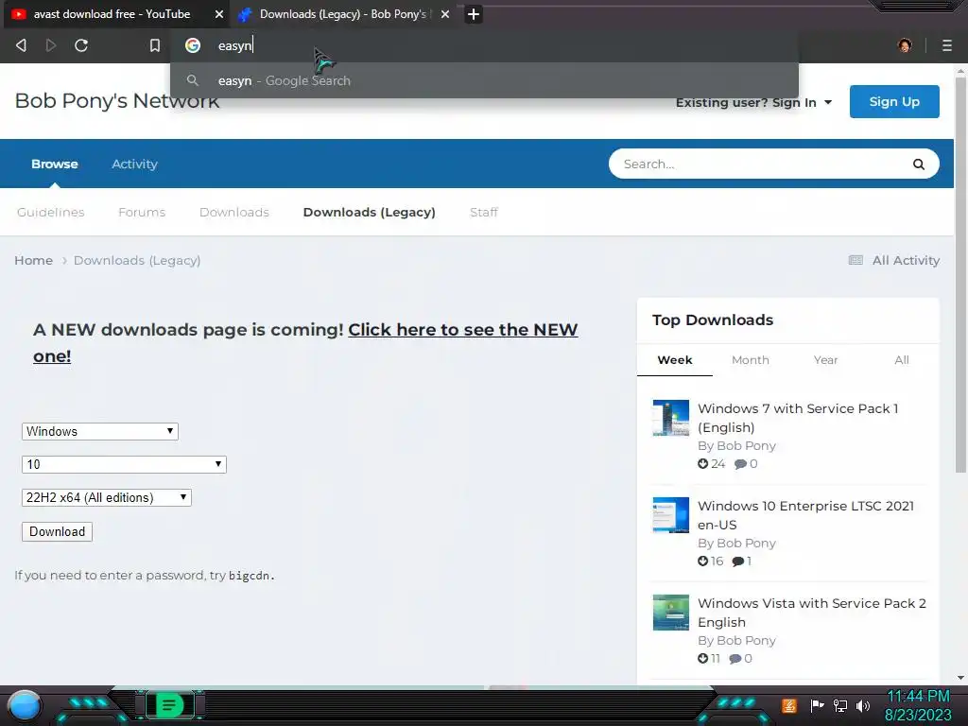Screen dimensions: 968x726
Task: Open Downloads (Legacy) in the sub menu
Action: (x=370, y=213)
